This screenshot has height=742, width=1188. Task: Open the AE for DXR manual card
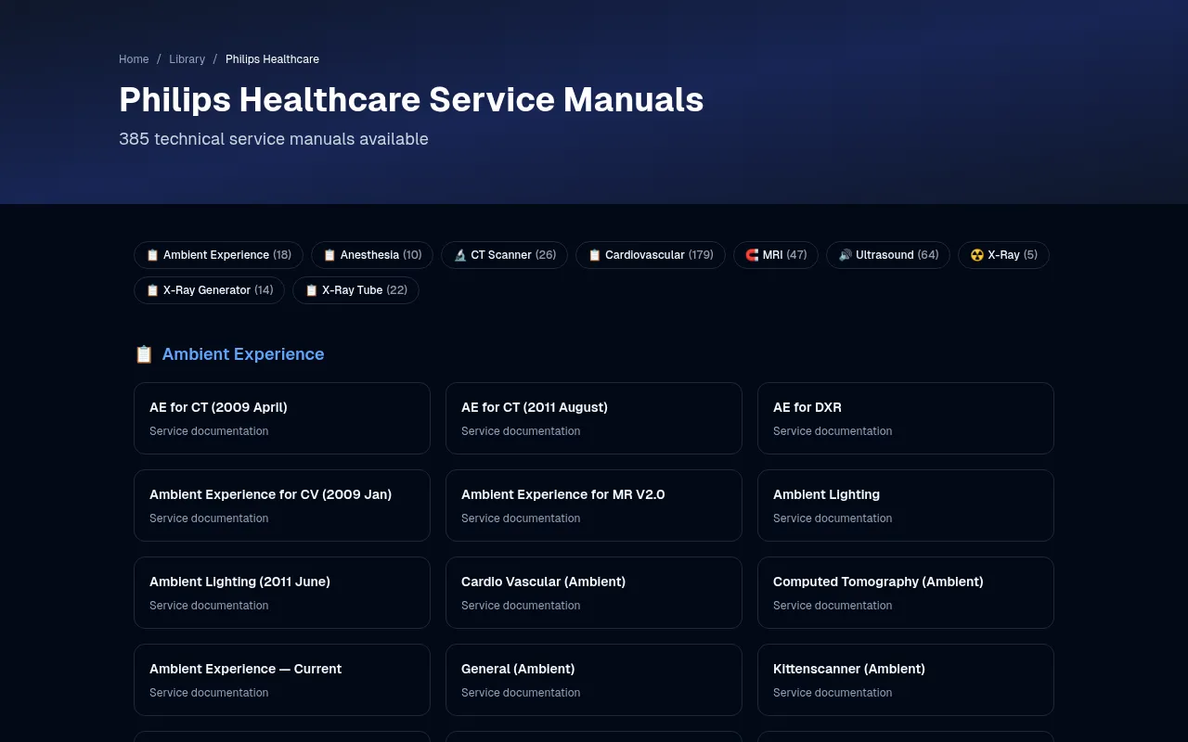point(906,418)
